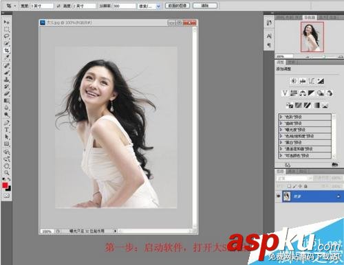This screenshot has width=344, height=265.
Task: Add an Exposure adjustment
Action: (x=321, y=81)
